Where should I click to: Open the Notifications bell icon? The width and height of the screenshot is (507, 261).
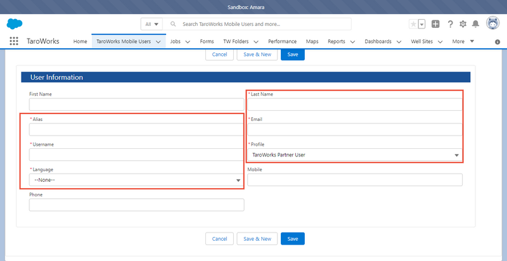tap(475, 24)
